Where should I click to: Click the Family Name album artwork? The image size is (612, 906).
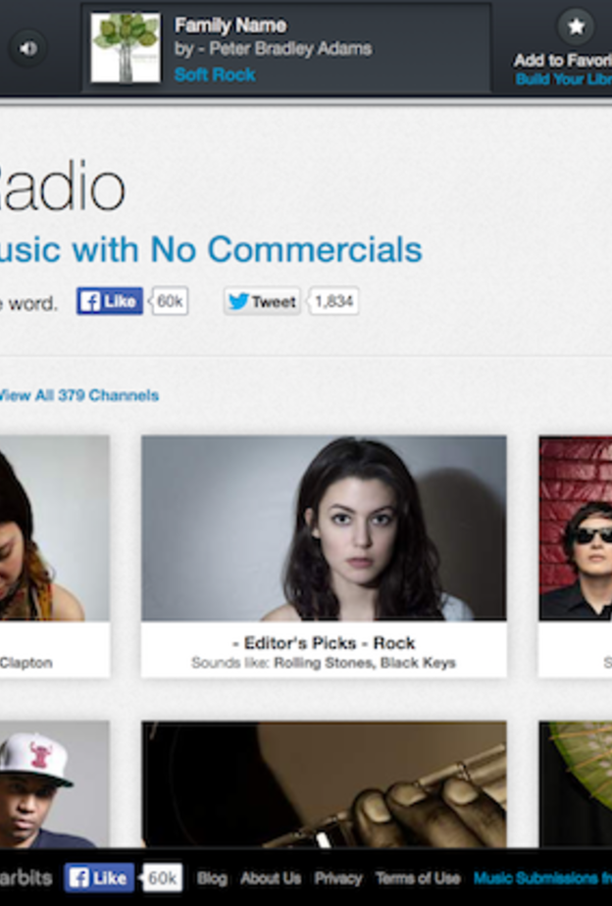click(x=126, y=48)
